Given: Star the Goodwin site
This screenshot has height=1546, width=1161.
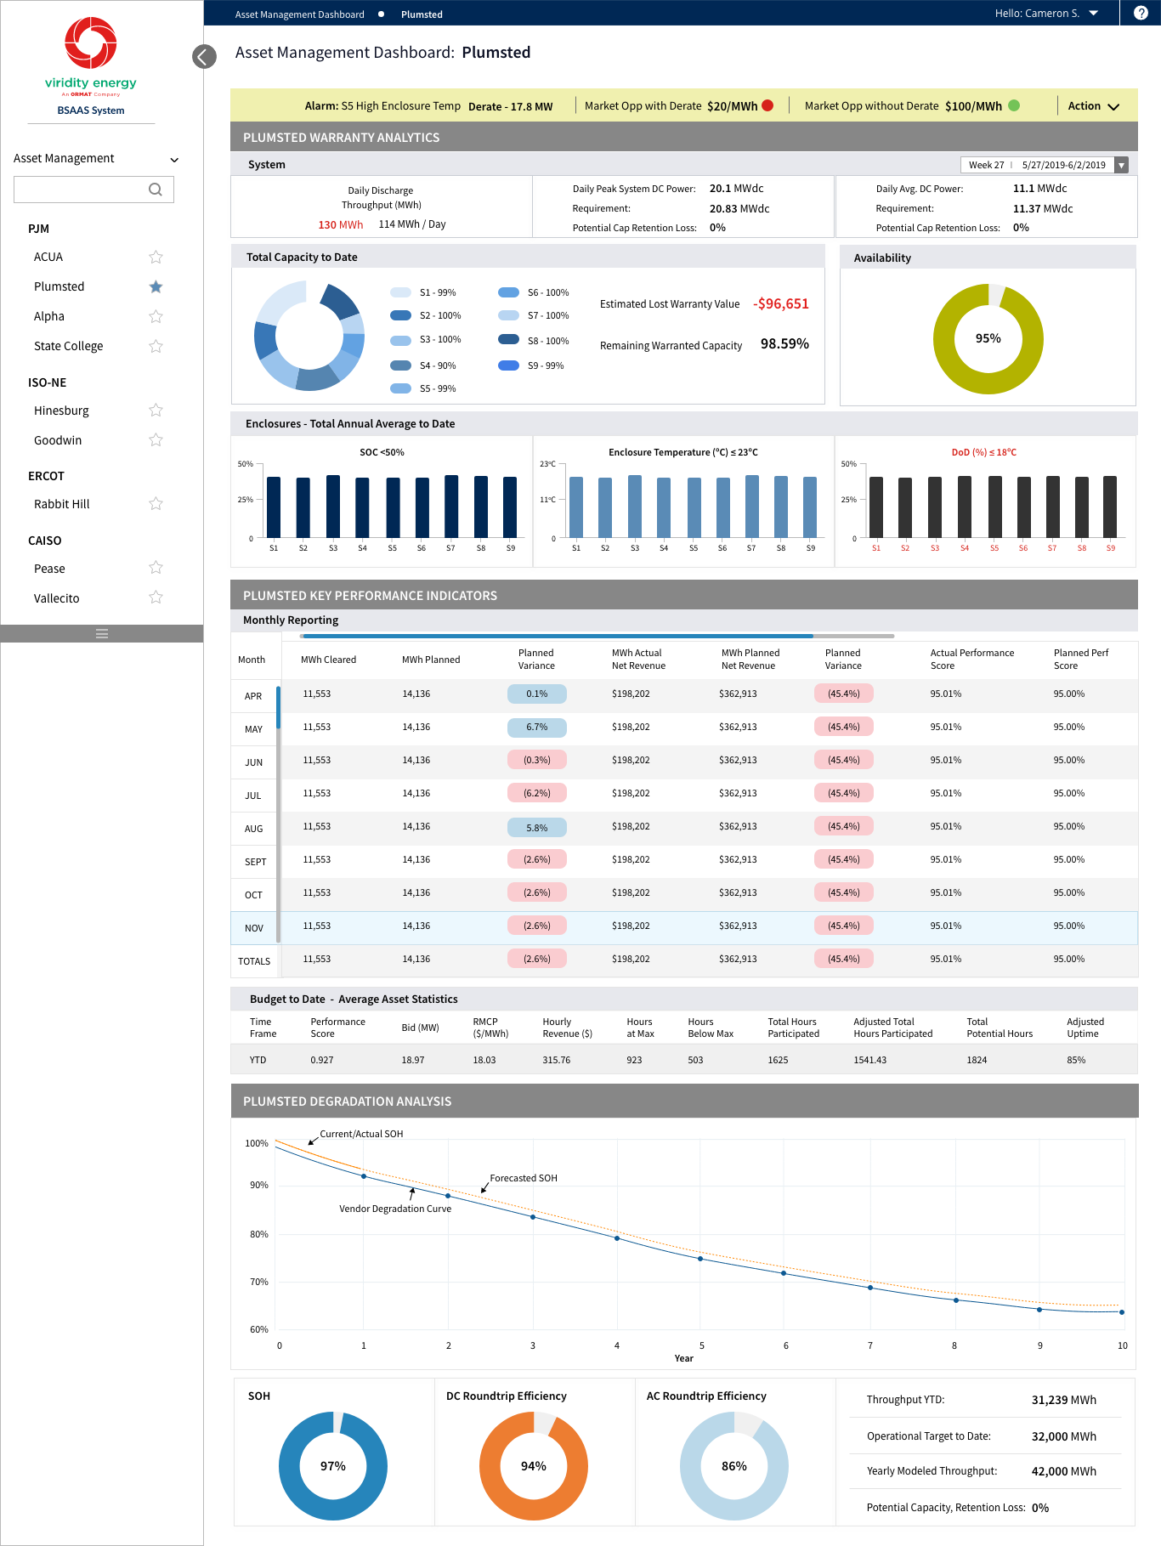Looking at the screenshot, I should click(x=156, y=439).
